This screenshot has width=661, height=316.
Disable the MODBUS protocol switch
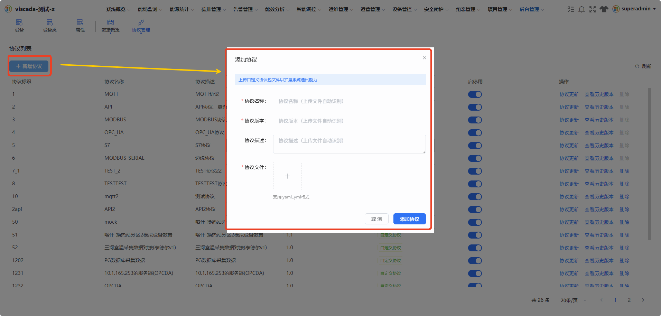(475, 120)
